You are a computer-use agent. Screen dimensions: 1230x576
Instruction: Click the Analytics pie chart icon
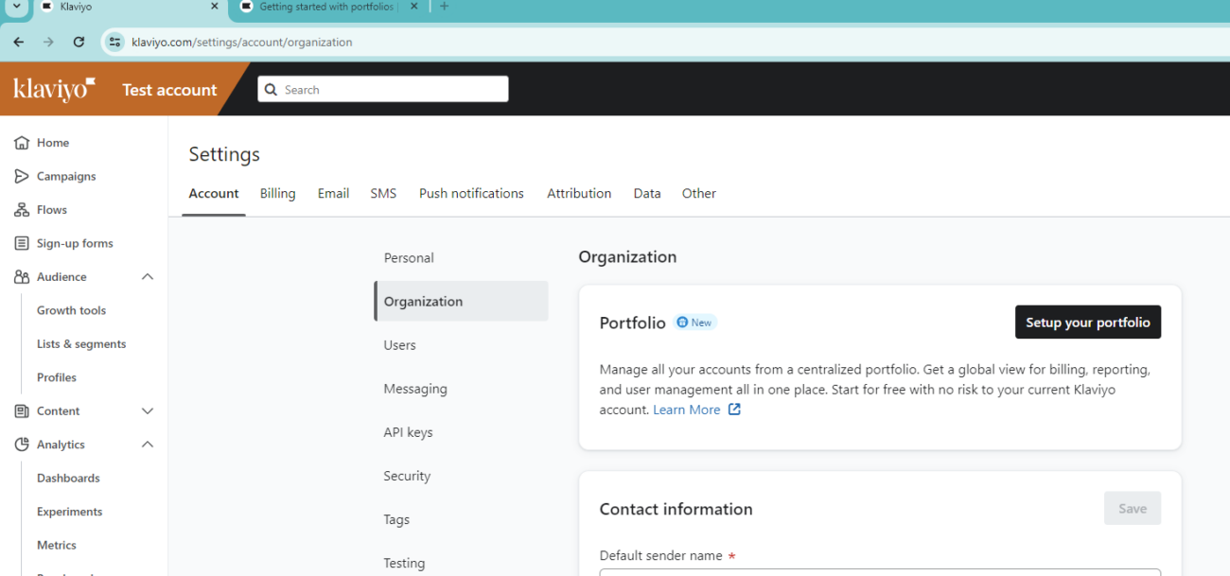(21, 445)
